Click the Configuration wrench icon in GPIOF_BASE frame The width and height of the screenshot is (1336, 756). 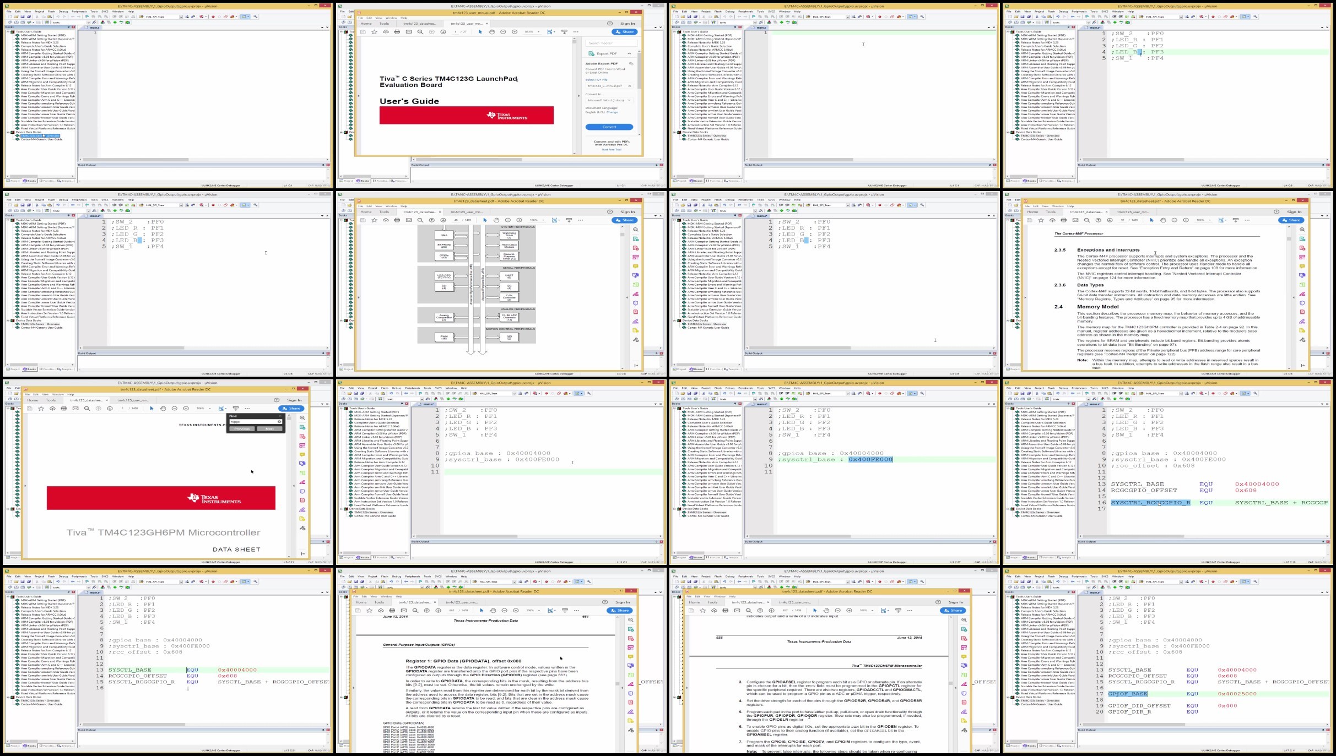tap(1256, 581)
